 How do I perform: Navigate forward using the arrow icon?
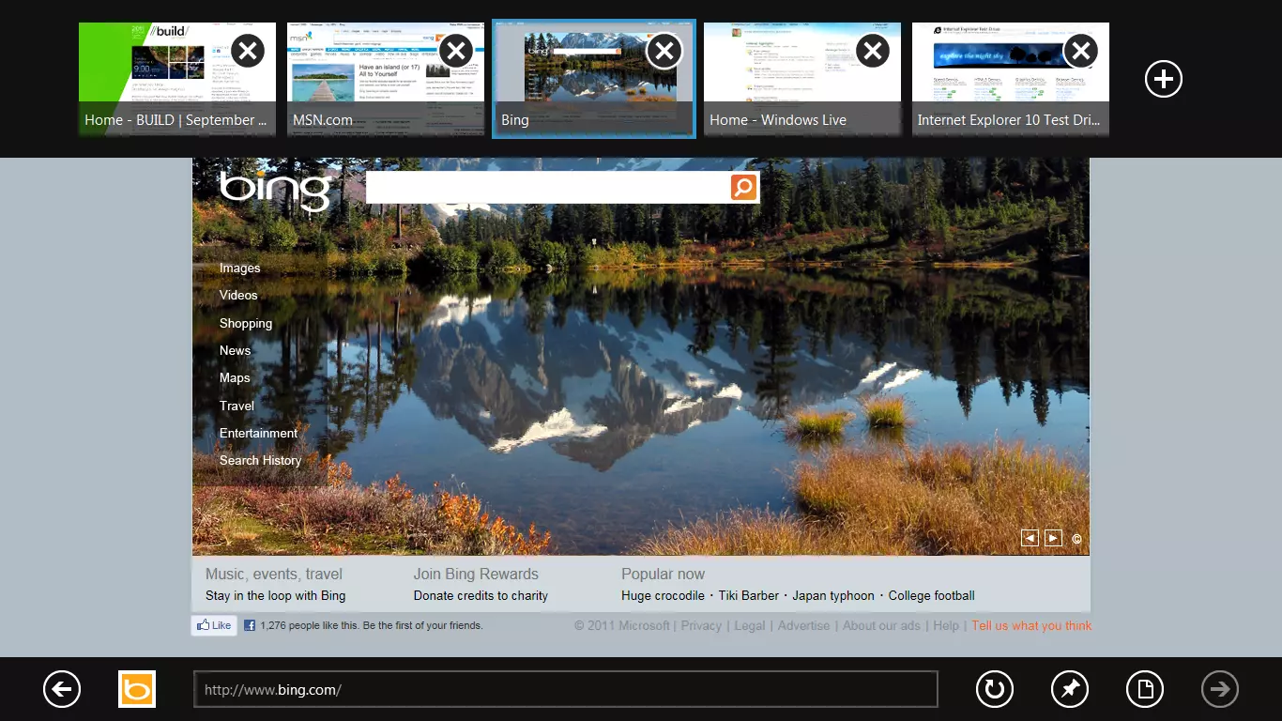(x=1219, y=688)
